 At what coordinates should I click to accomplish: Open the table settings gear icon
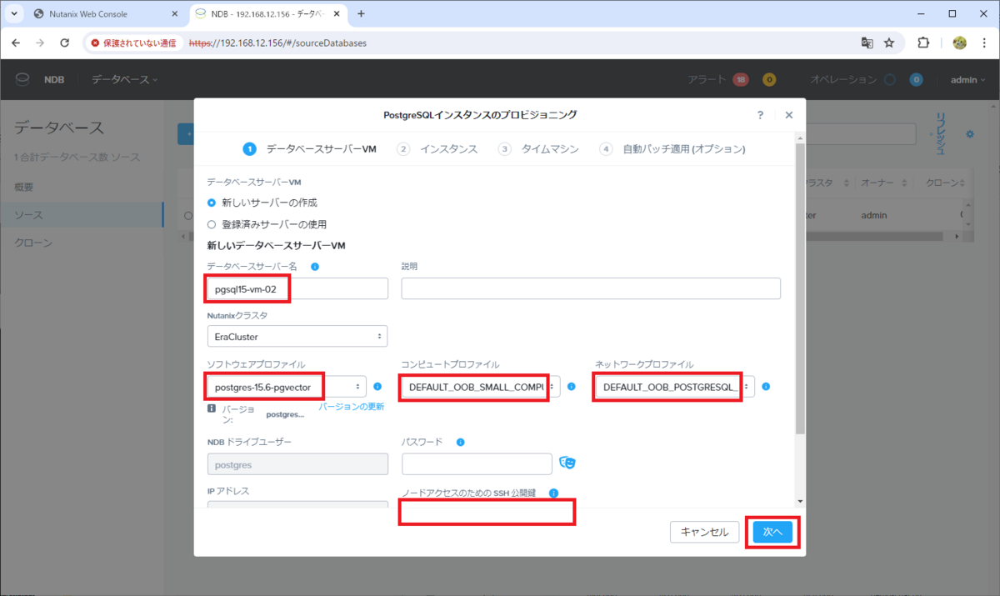(969, 134)
